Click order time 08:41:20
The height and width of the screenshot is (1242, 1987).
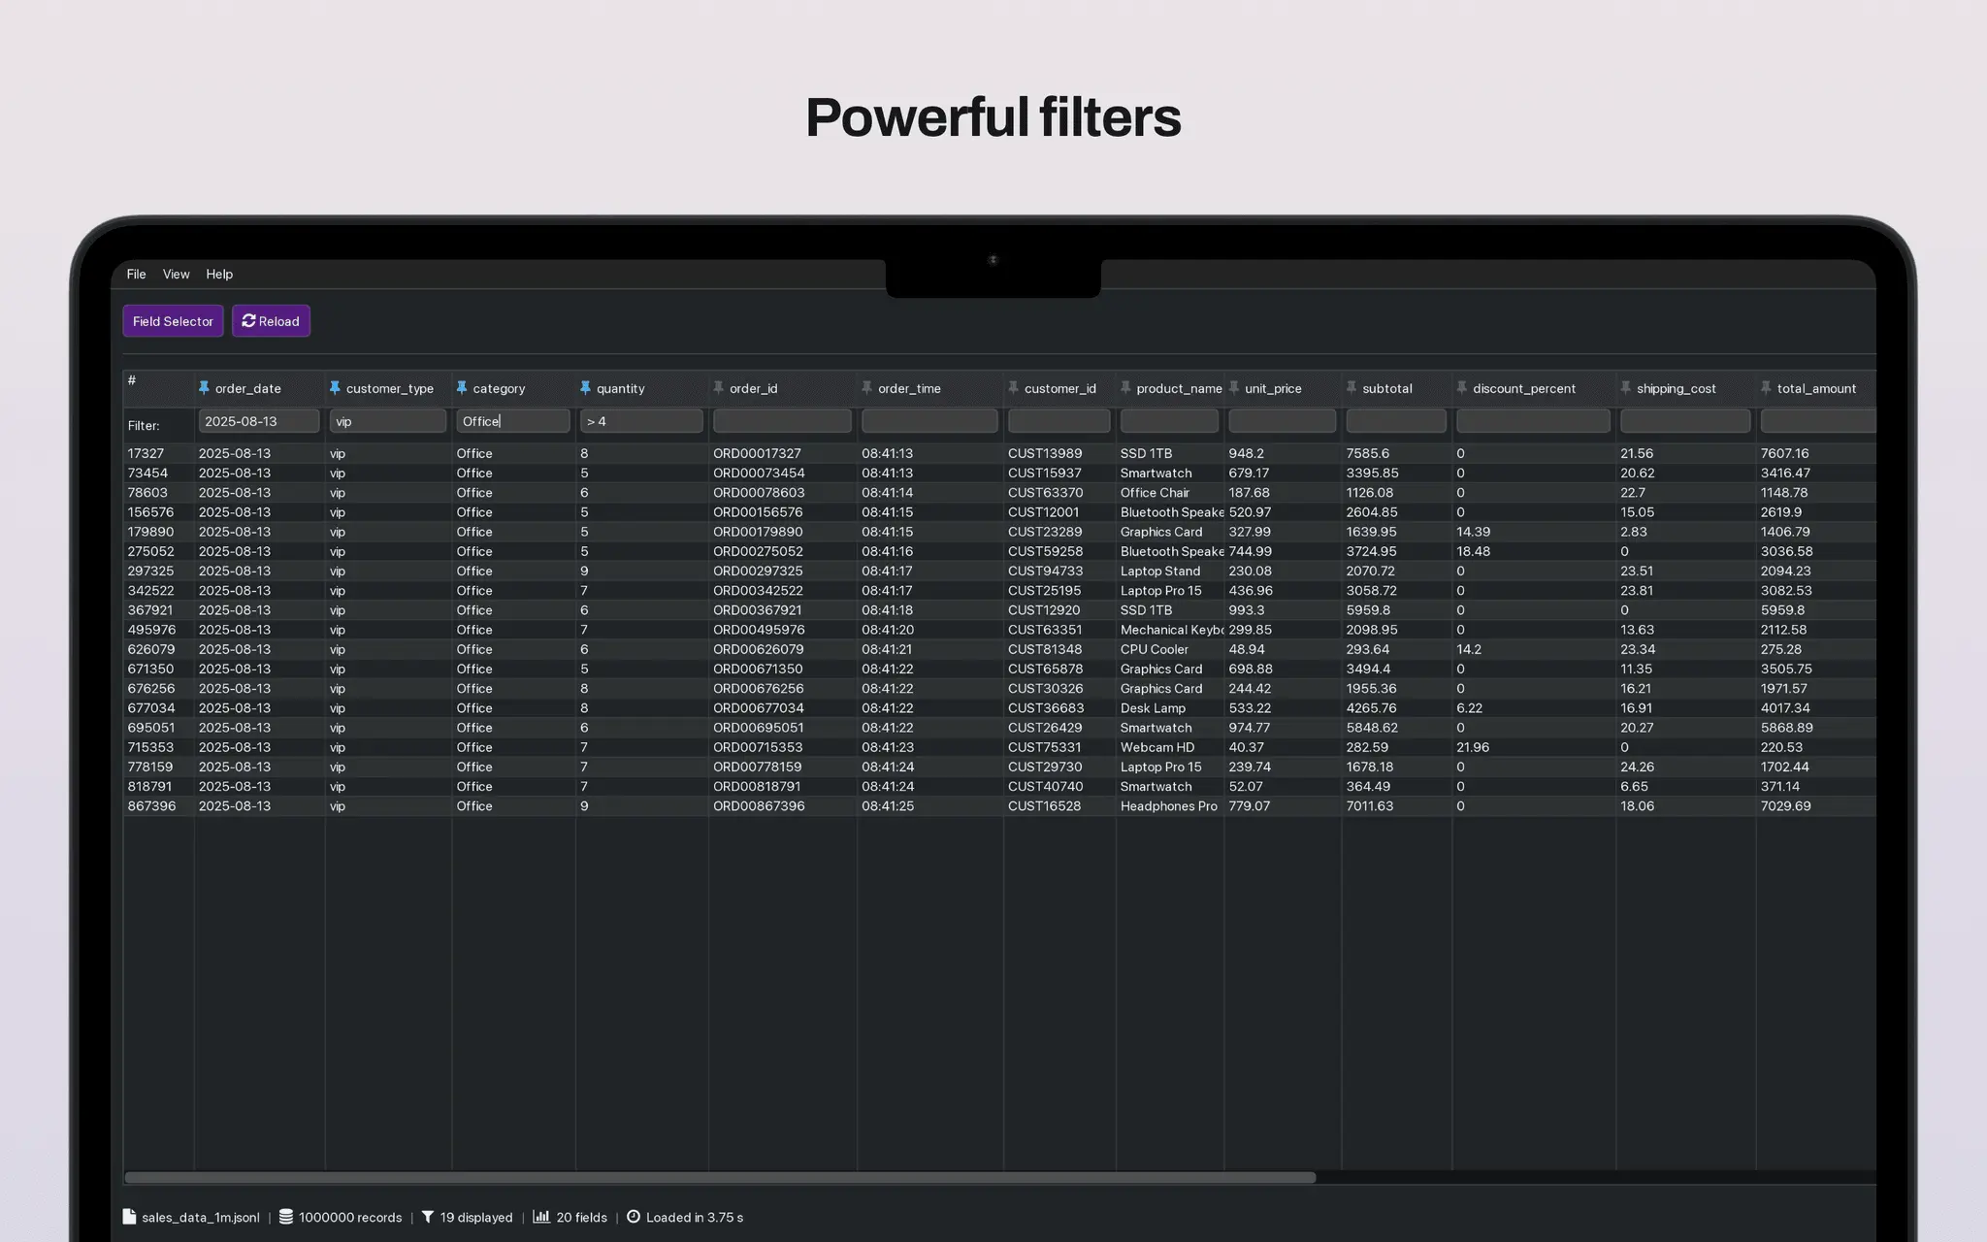[x=887, y=630]
